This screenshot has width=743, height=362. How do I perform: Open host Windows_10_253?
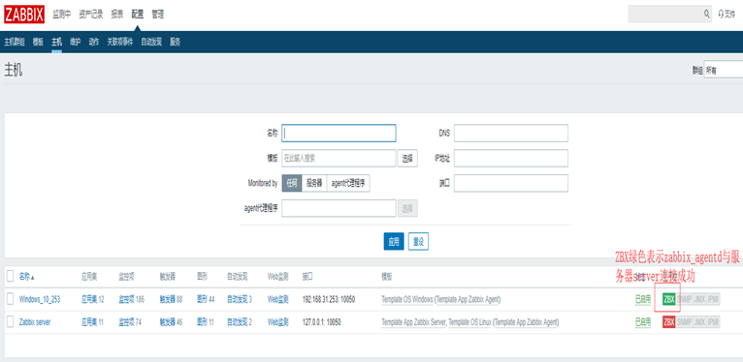click(40, 299)
